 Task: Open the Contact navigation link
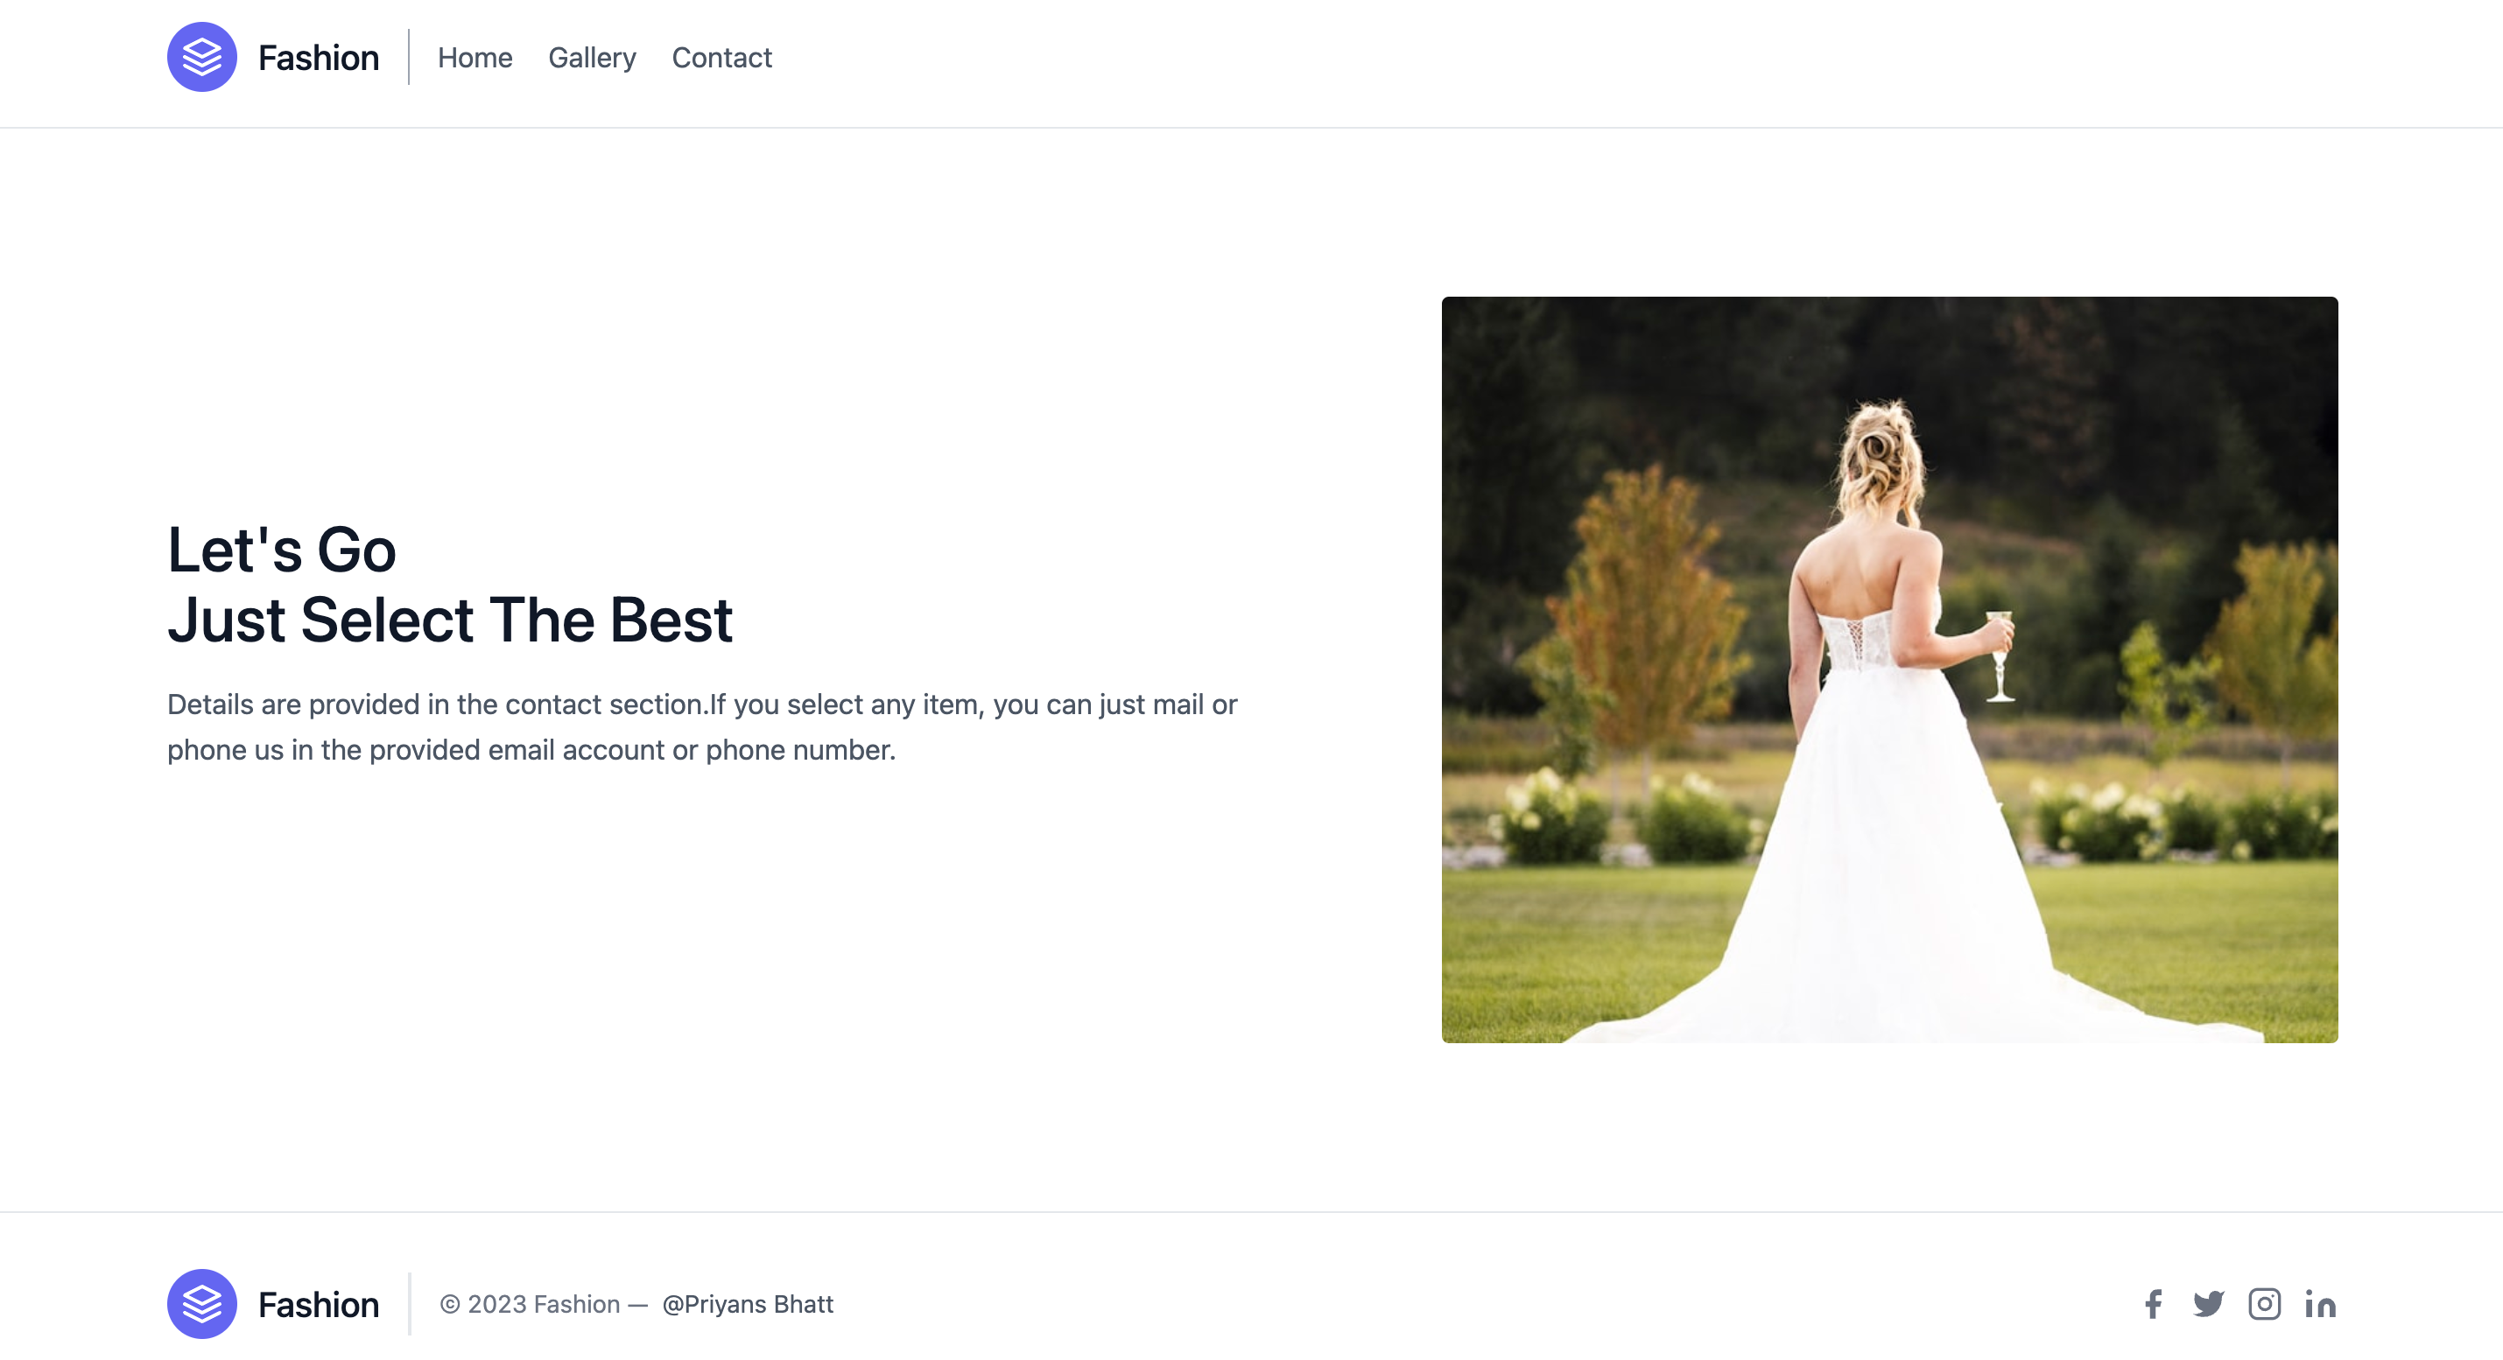point(721,57)
